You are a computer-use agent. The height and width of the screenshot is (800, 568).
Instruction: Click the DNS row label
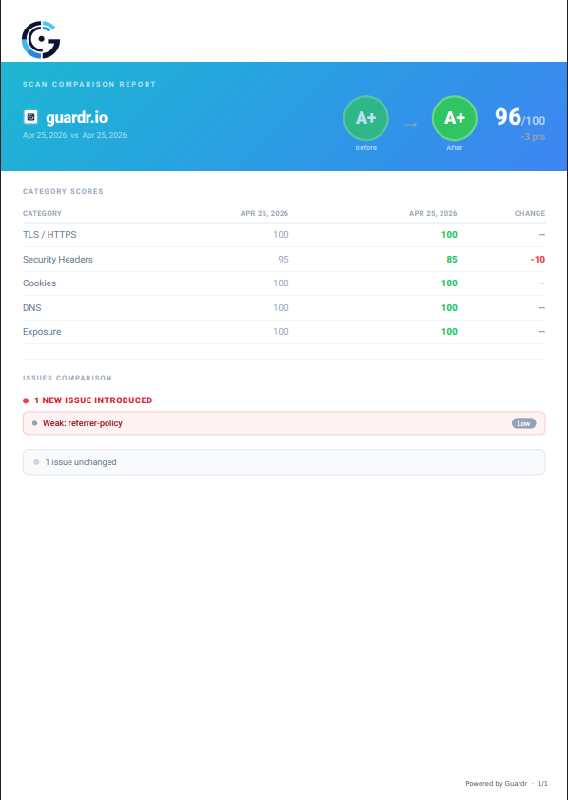coord(31,307)
